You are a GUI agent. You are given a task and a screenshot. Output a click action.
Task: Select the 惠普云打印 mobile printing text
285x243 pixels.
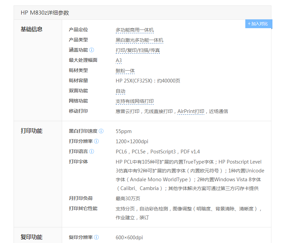[128, 111]
